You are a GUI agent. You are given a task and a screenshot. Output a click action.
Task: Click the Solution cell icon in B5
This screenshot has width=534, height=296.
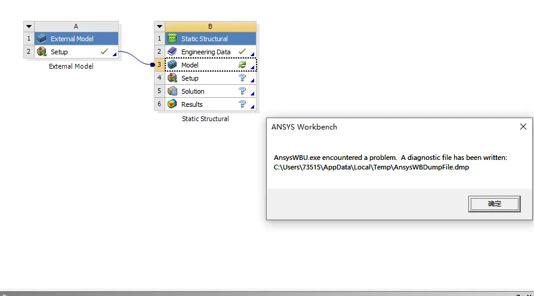pos(172,91)
